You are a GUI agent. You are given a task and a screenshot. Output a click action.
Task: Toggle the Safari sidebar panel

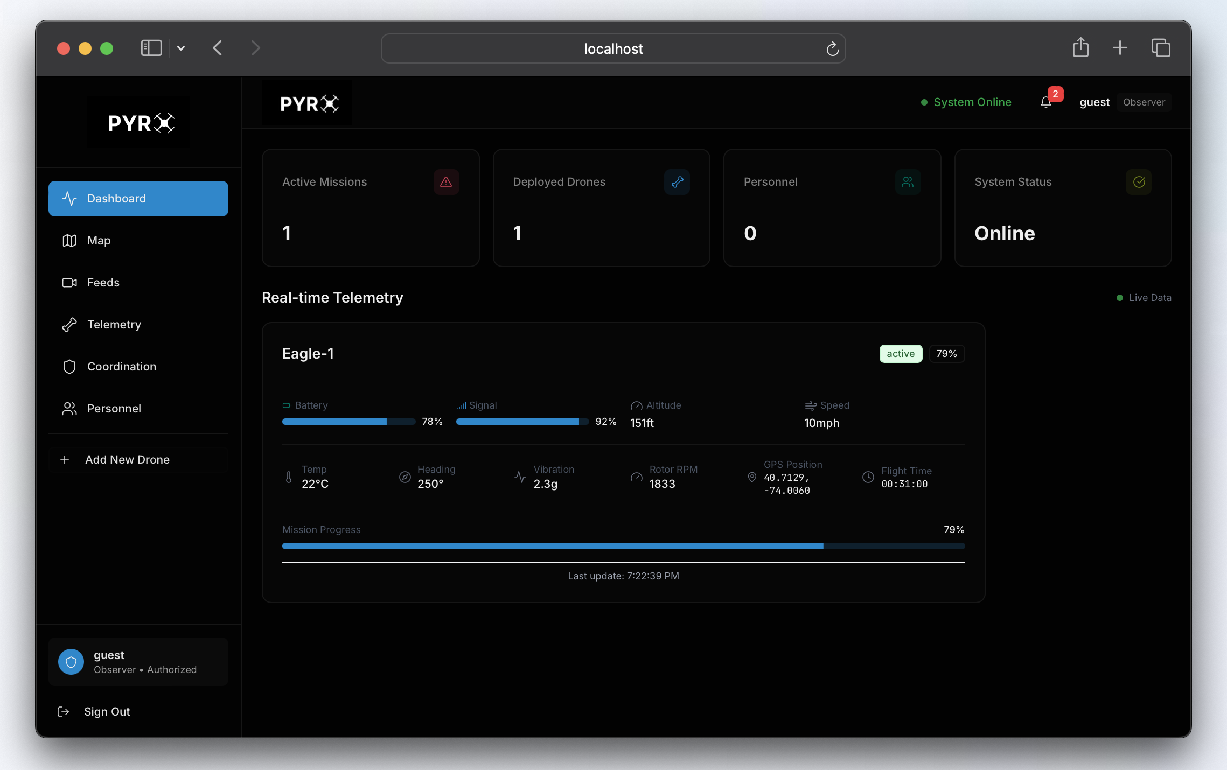(151, 48)
